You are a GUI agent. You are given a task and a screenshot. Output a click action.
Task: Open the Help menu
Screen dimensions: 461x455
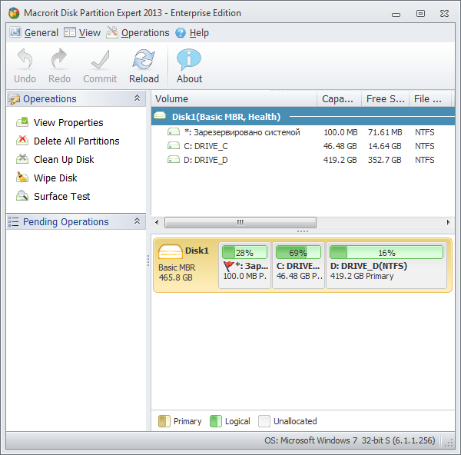(x=192, y=32)
